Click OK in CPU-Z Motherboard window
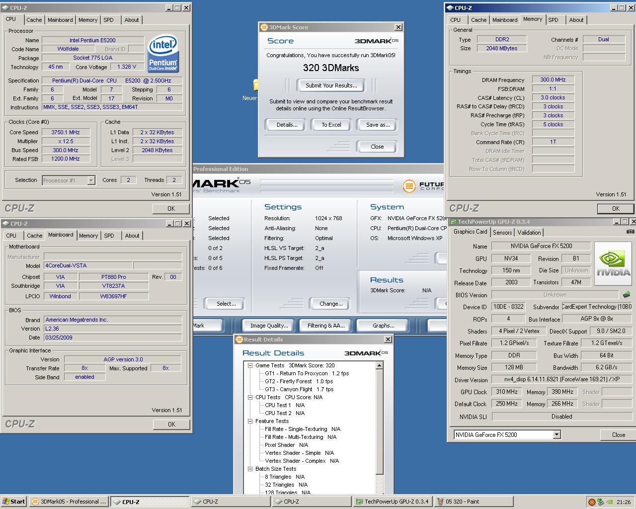This screenshot has width=636, height=509. pos(171,424)
